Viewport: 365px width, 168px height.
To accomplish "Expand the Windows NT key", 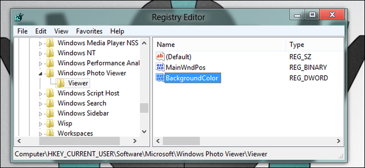I will click(x=41, y=54).
